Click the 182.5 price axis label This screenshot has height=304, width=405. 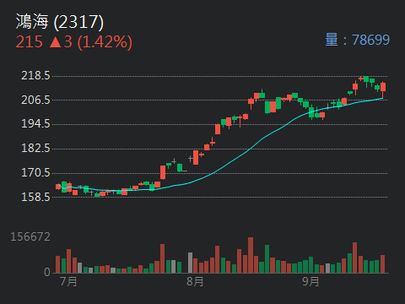(x=35, y=149)
